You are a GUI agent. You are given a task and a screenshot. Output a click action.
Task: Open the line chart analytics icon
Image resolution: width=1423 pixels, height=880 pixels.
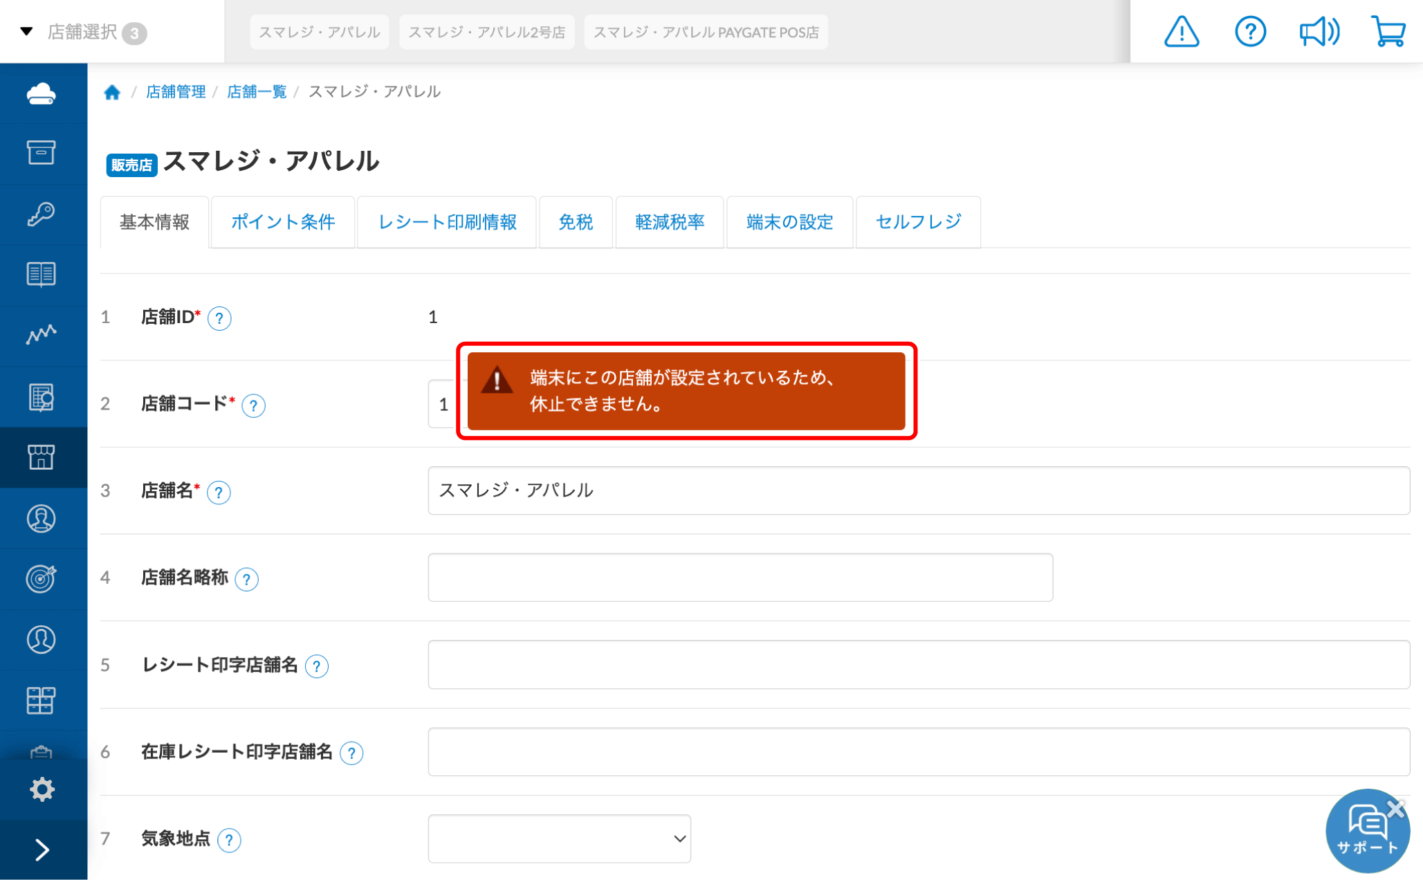pyautogui.click(x=42, y=336)
